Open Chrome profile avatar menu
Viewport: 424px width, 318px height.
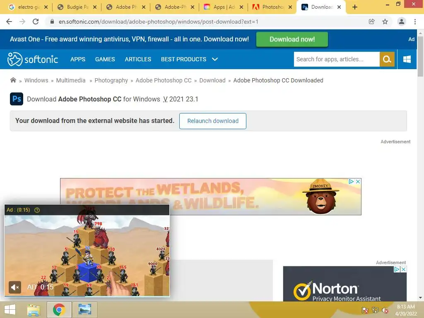402,22
